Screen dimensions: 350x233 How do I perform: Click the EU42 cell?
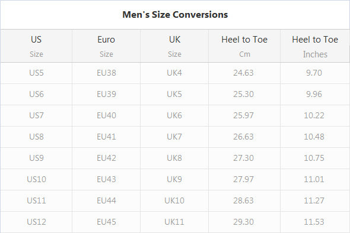click(x=106, y=158)
